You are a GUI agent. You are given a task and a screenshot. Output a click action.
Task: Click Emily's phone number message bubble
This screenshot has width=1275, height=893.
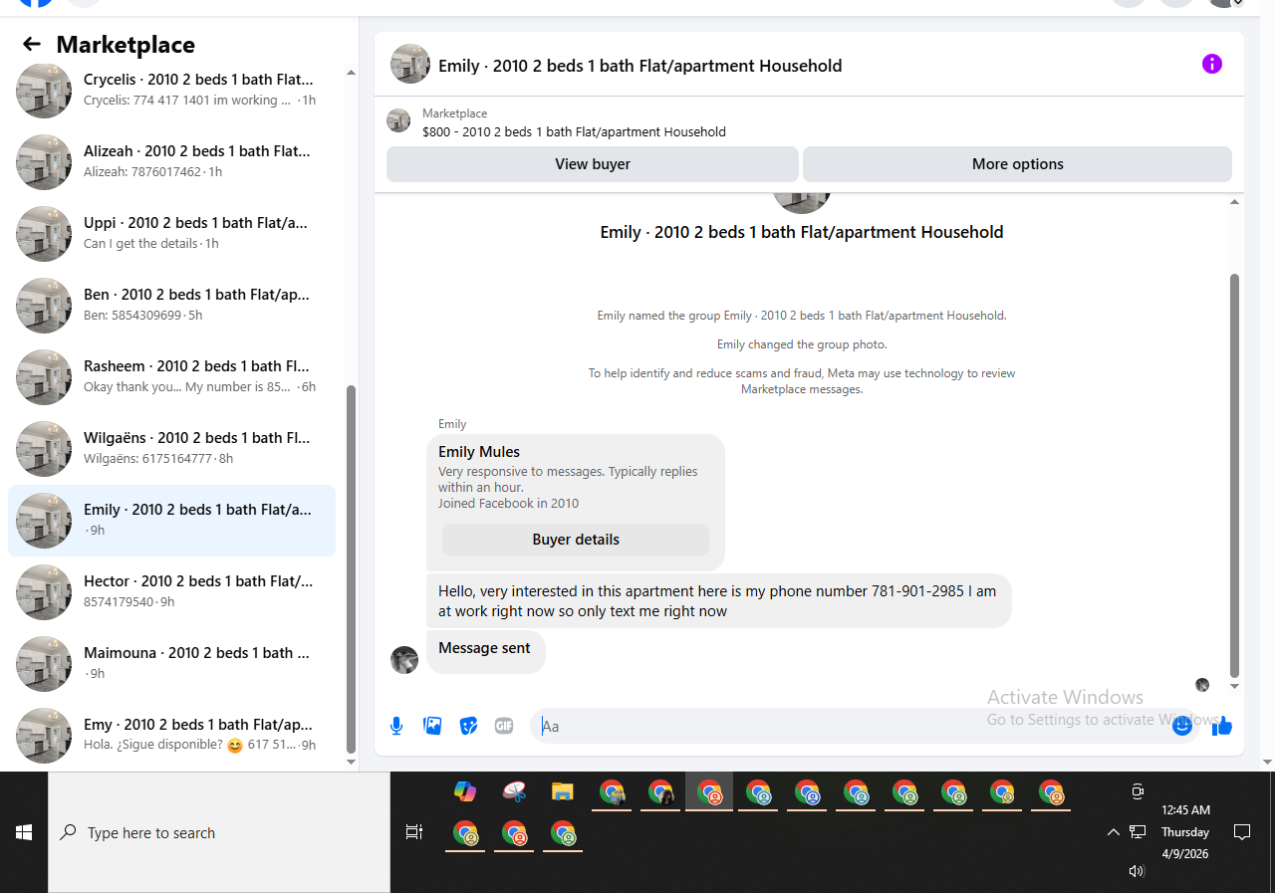(x=719, y=600)
